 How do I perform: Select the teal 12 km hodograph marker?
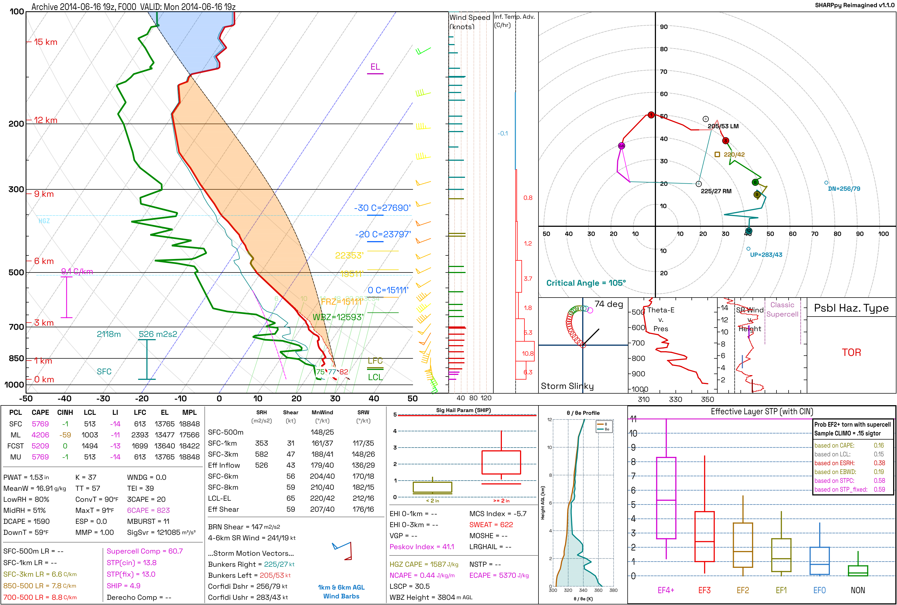(748, 231)
